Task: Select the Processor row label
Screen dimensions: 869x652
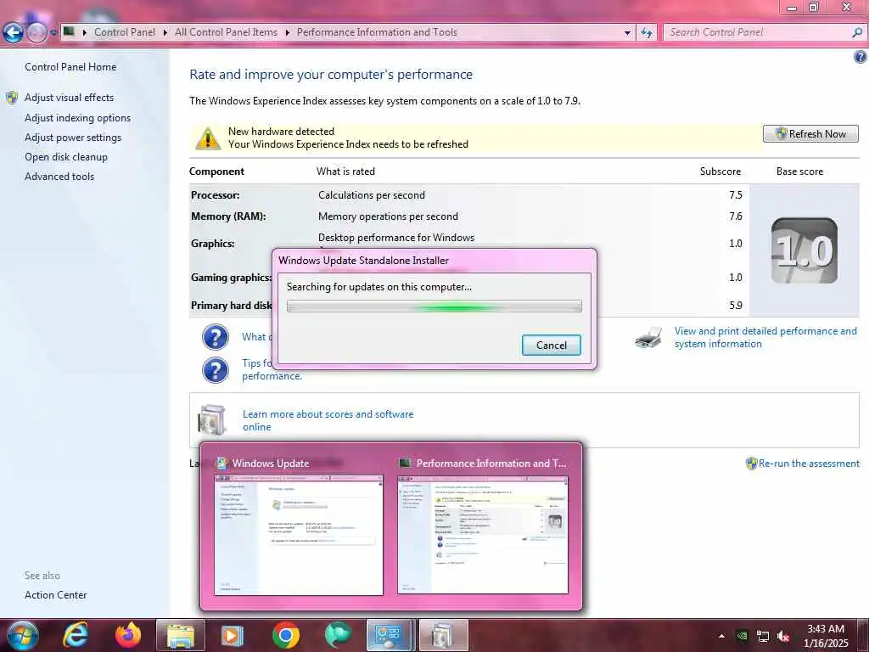Action: 215,195
